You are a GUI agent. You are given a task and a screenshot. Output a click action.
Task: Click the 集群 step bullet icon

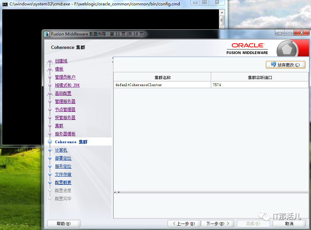click(x=50, y=126)
